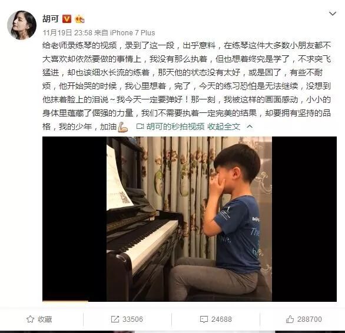Viewport: 345px width, 333px height.
Task: Click the orange V verification badge
Action: pyautogui.click(x=67, y=19)
